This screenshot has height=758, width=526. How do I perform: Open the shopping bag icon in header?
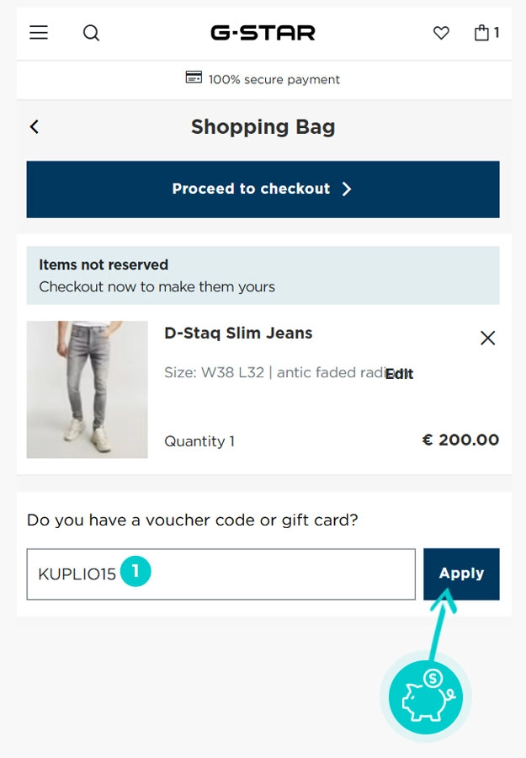click(x=483, y=33)
